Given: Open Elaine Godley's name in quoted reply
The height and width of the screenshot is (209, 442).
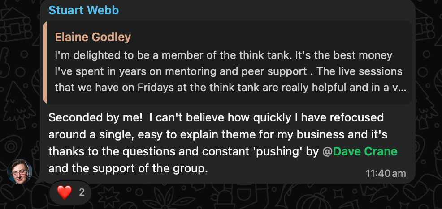Looking at the screenshot, I should [93, 37].
